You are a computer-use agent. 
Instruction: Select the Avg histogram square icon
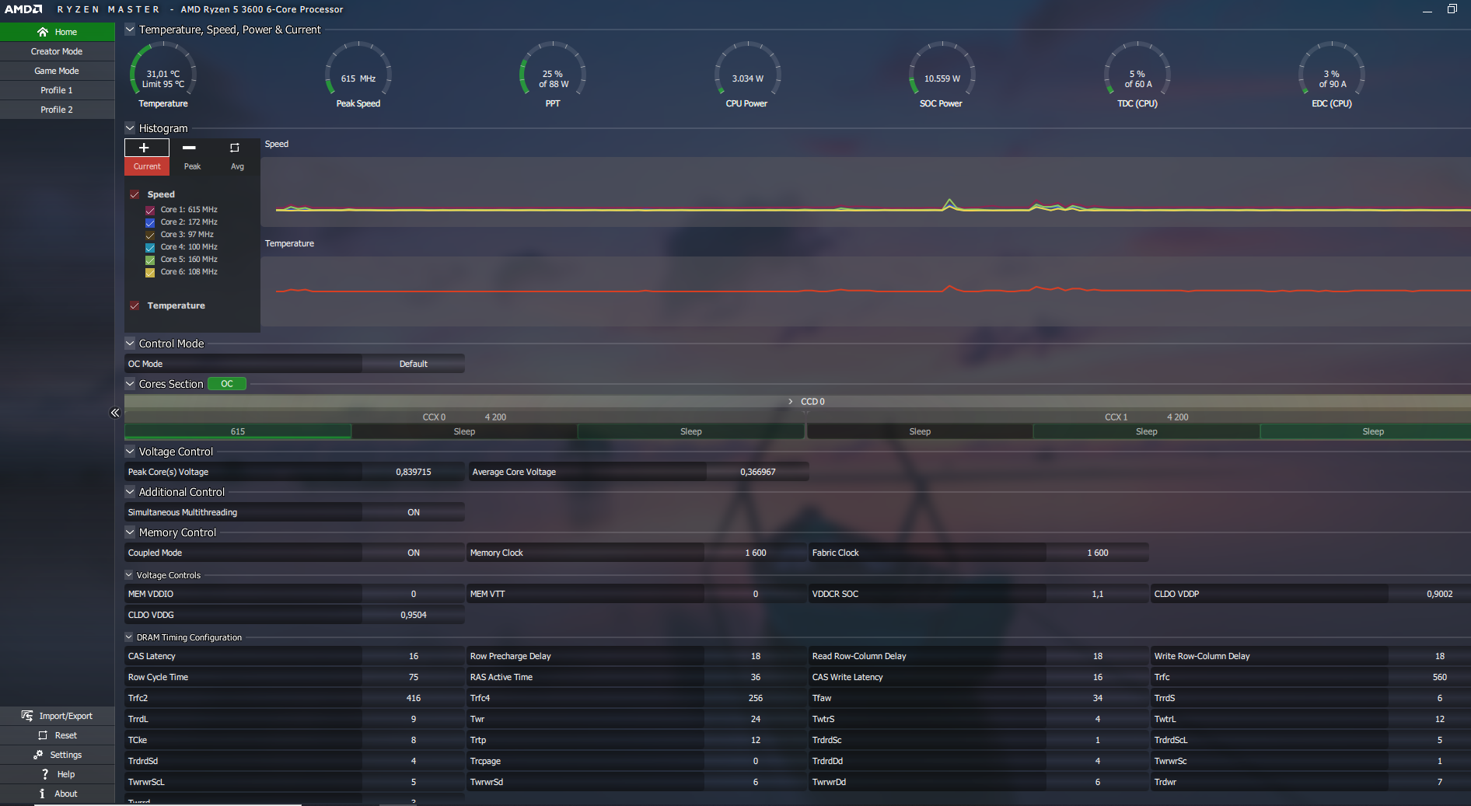(x=235, y=148)
